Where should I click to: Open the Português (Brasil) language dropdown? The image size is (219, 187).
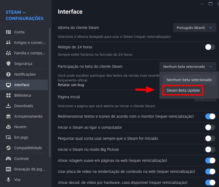point(195,28)
